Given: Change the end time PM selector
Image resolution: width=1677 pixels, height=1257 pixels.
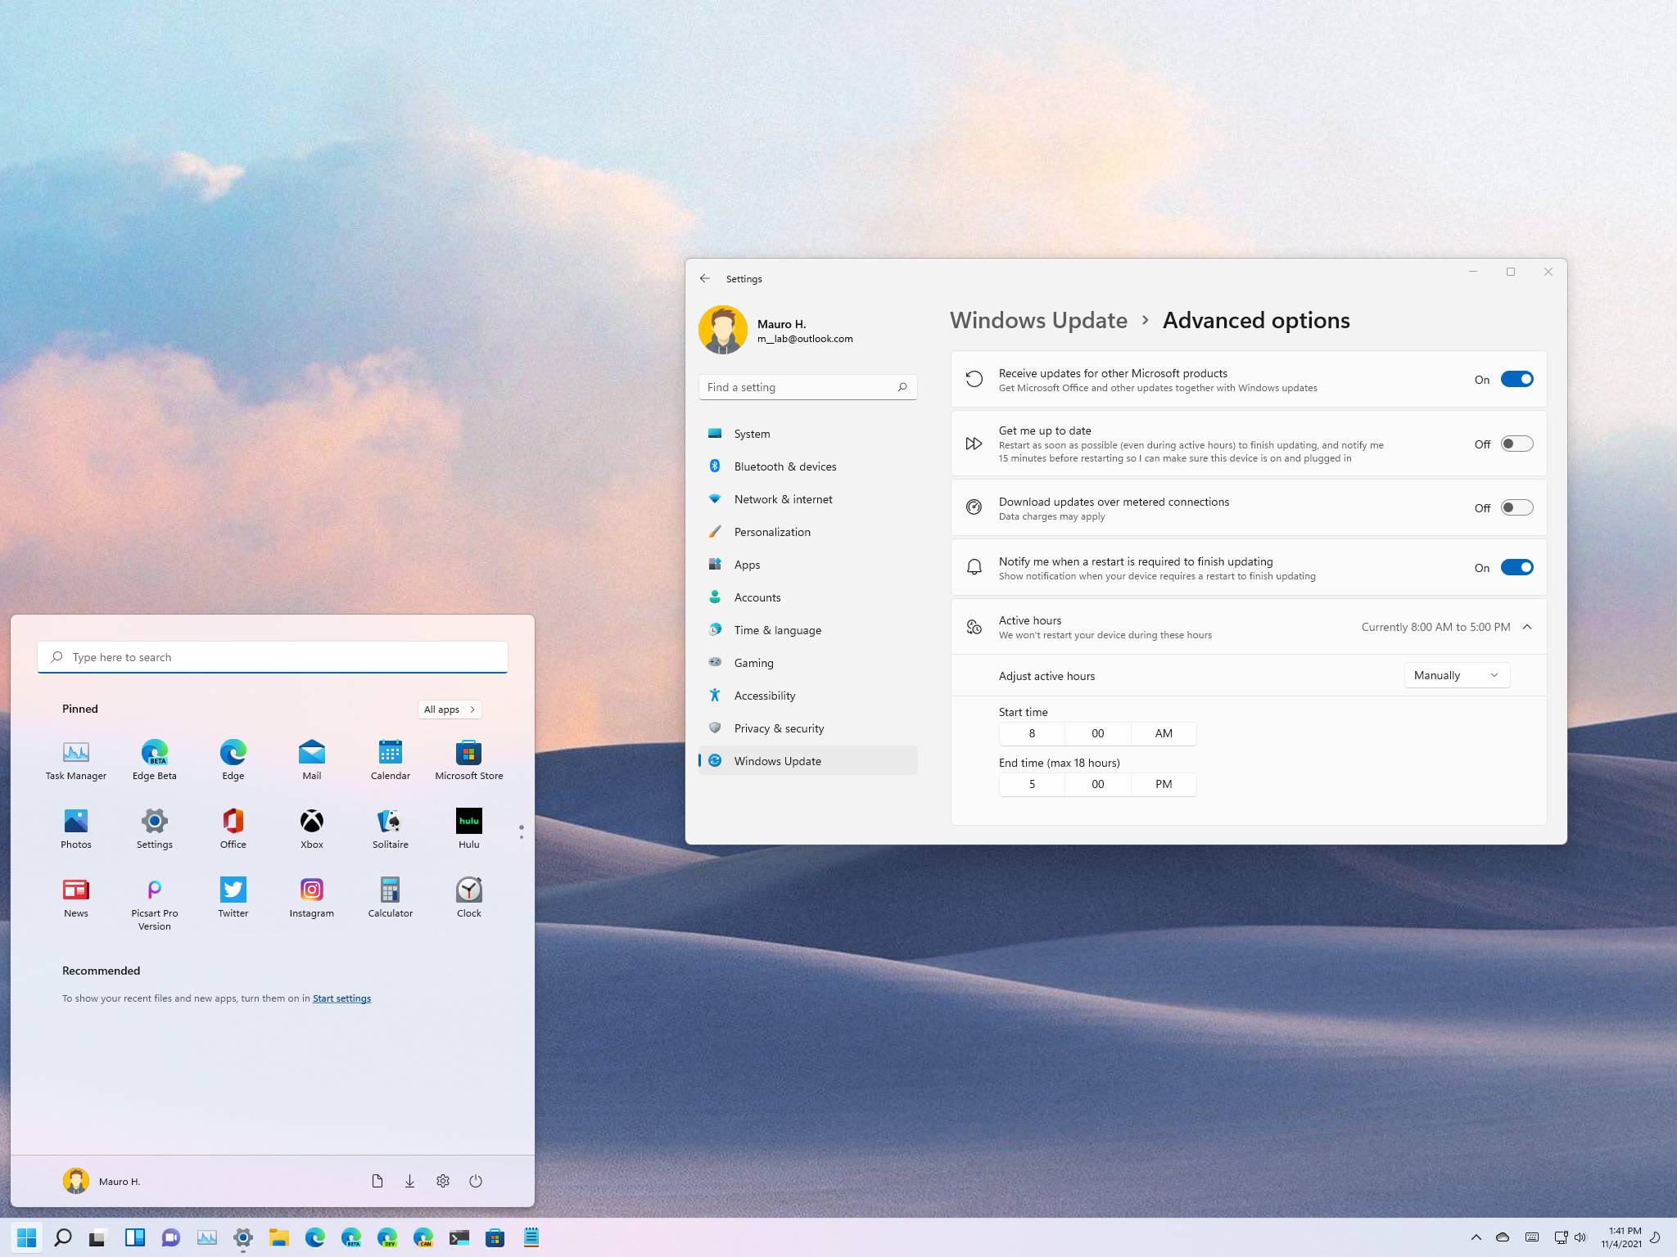Looking at the screenshot, I should click(x=1163, y=784).
